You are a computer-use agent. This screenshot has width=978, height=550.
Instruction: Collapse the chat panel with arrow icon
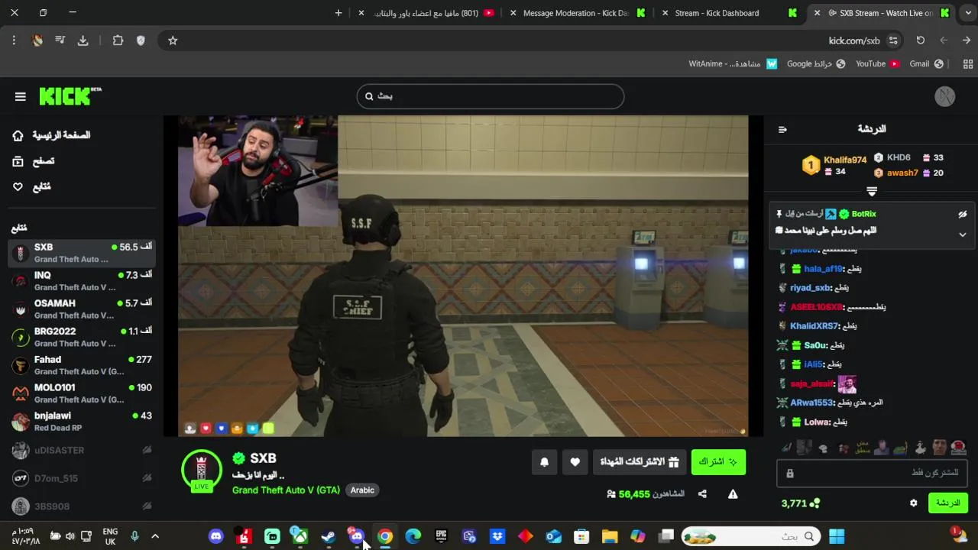(782, 129)
